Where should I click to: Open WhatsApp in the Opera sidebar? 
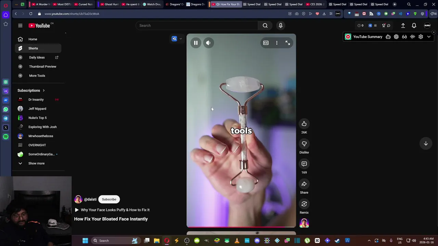pos(5,109)
